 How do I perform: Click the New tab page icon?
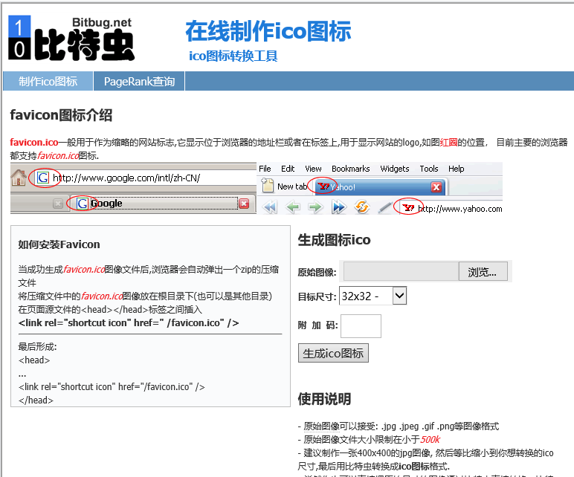267,186
